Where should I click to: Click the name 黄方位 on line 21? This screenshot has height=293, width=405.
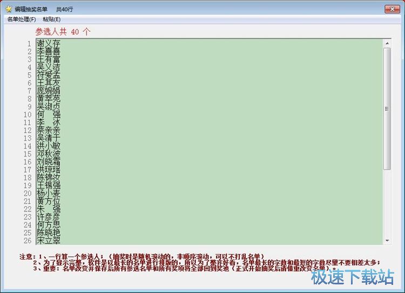pos(49,201)
